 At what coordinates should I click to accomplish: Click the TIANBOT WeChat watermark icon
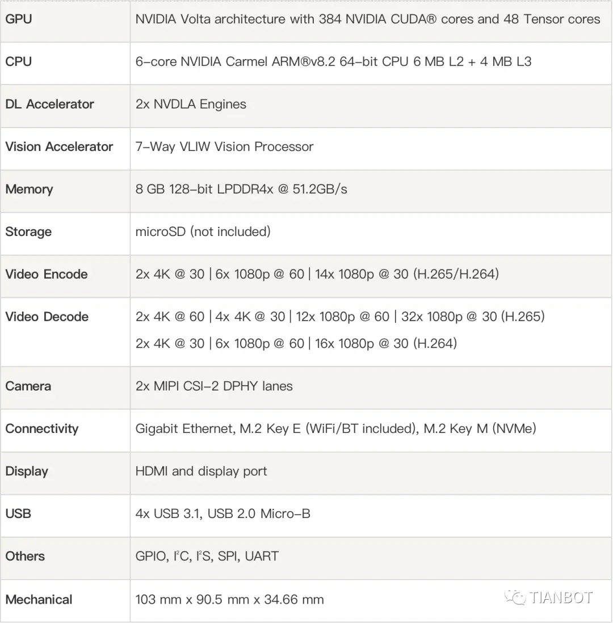(515, 597)
